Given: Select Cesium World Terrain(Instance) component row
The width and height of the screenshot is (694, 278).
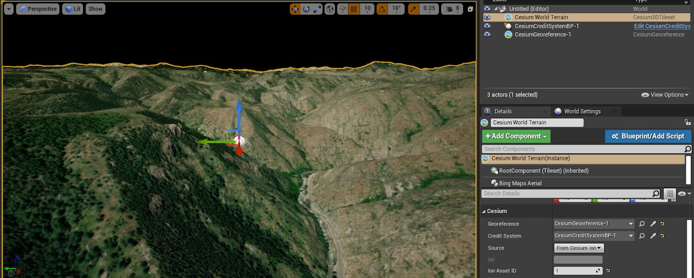Looking at the screenshot, I should click(x=583, y=158).
